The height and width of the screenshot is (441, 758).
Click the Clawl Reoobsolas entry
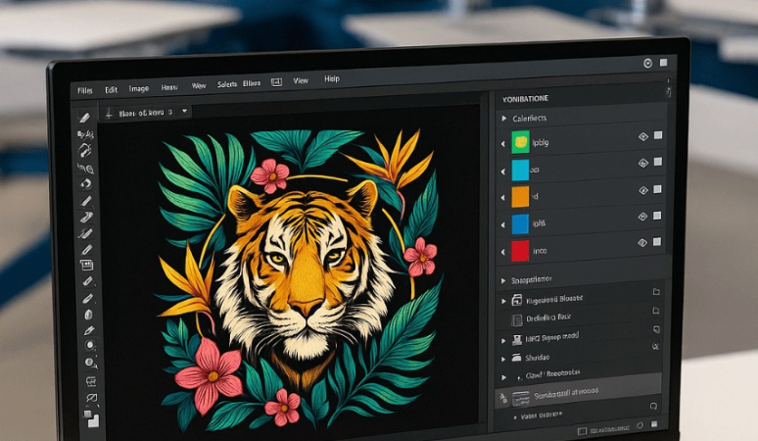point(552,374)
